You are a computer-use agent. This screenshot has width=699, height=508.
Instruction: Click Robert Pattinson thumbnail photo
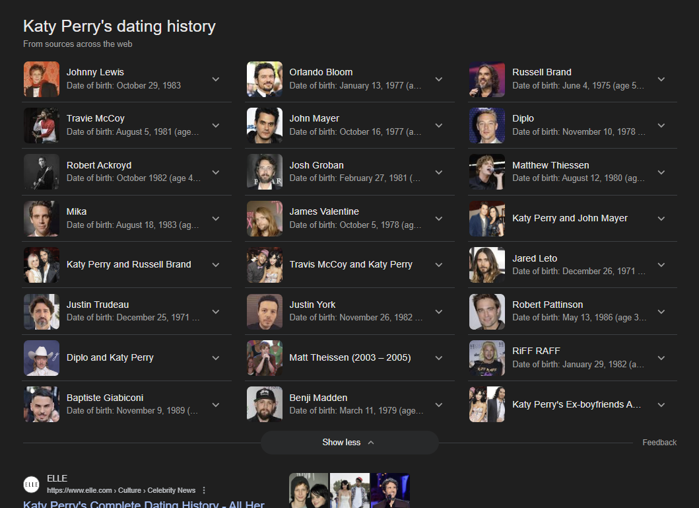[x=487, y=312]
